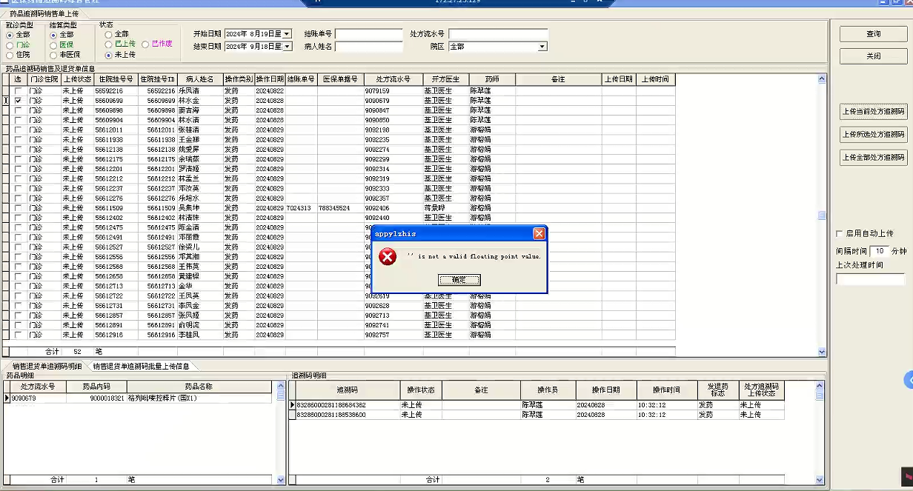Uncheck the checkbox for row 56609699

pos(19,101)
